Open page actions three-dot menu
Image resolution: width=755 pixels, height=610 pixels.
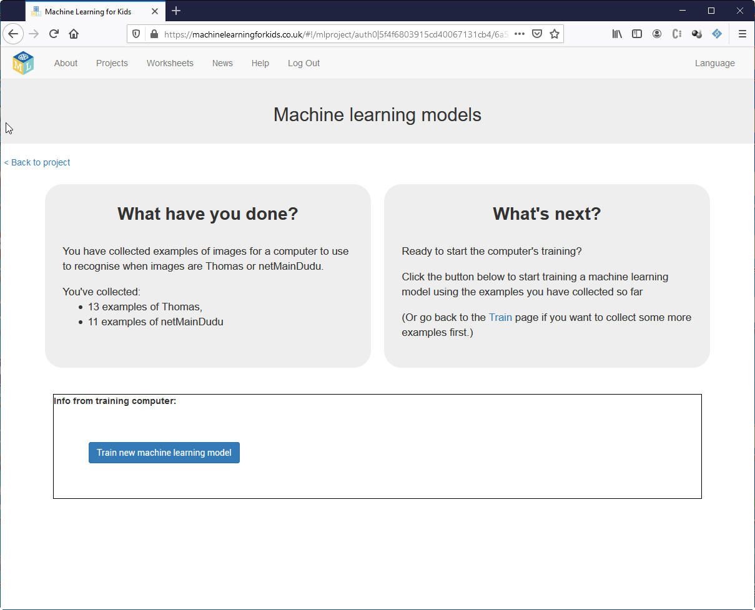coord(520,34)
